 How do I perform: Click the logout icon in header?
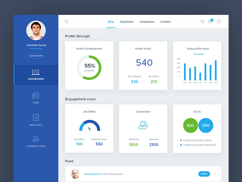pos(219,21)
